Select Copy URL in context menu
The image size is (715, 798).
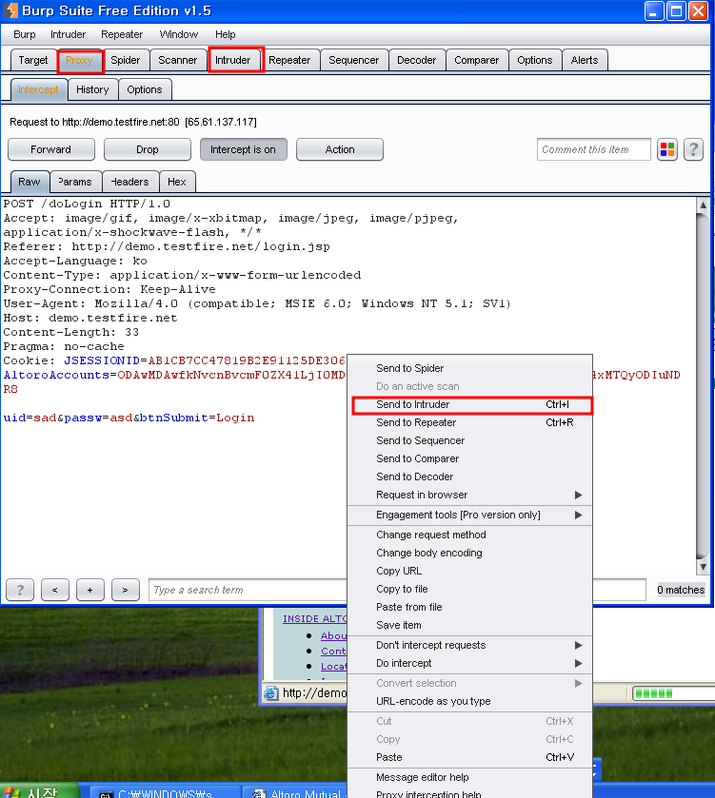coord(469,571)
